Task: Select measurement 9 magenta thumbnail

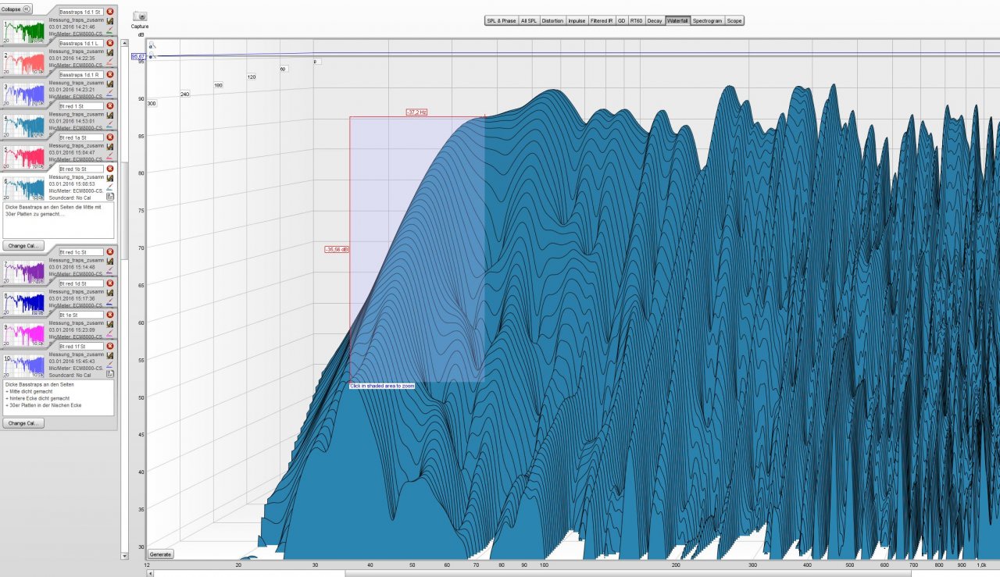Action: pyautogui.click(x=24, y=334)
